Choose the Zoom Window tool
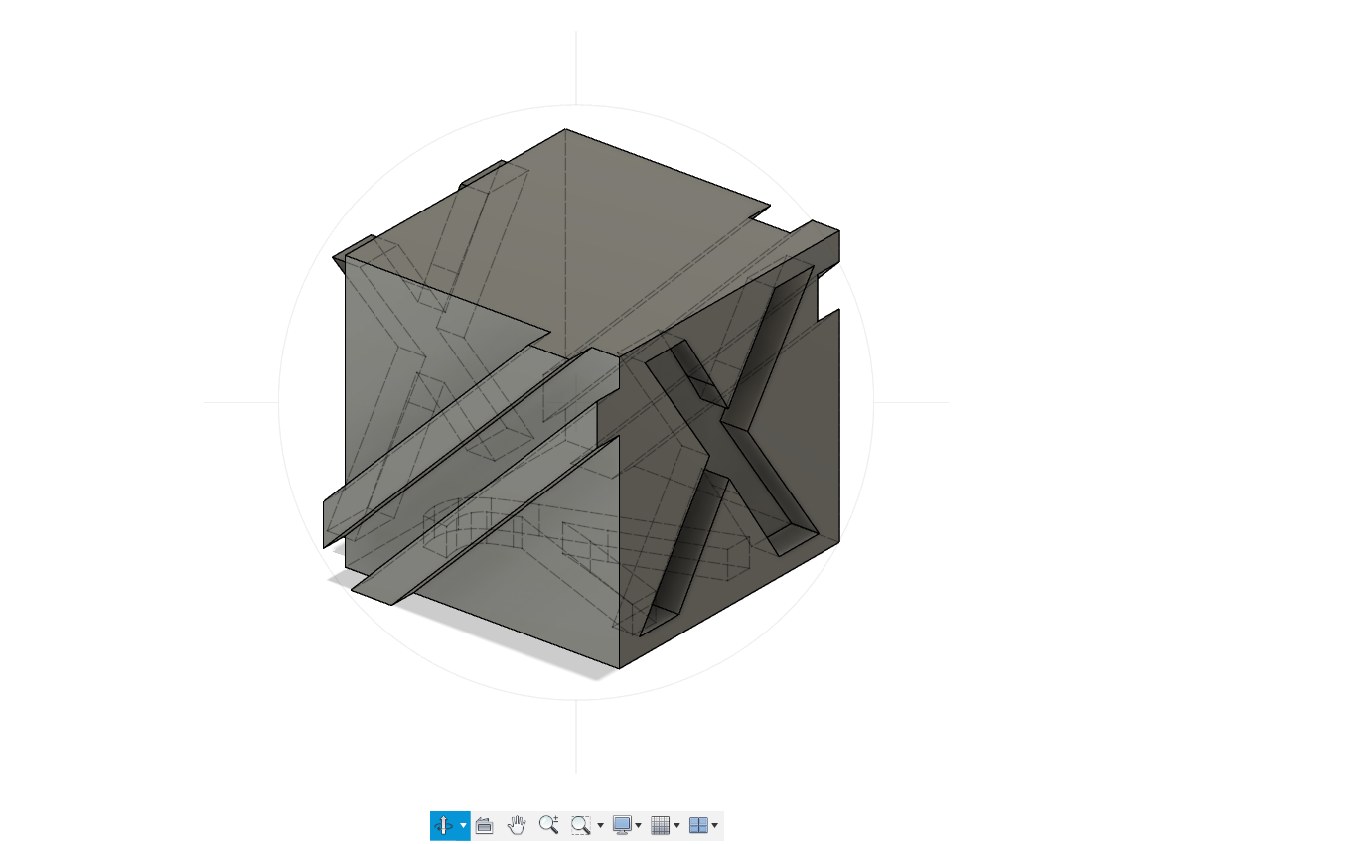1348x844 pixels. (x=581, y=825)
